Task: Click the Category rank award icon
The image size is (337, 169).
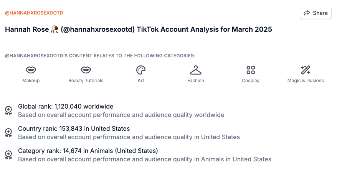Action: tap(8, 155)
